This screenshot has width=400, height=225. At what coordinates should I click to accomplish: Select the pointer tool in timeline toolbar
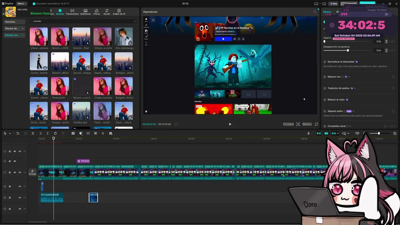point(5,133)
